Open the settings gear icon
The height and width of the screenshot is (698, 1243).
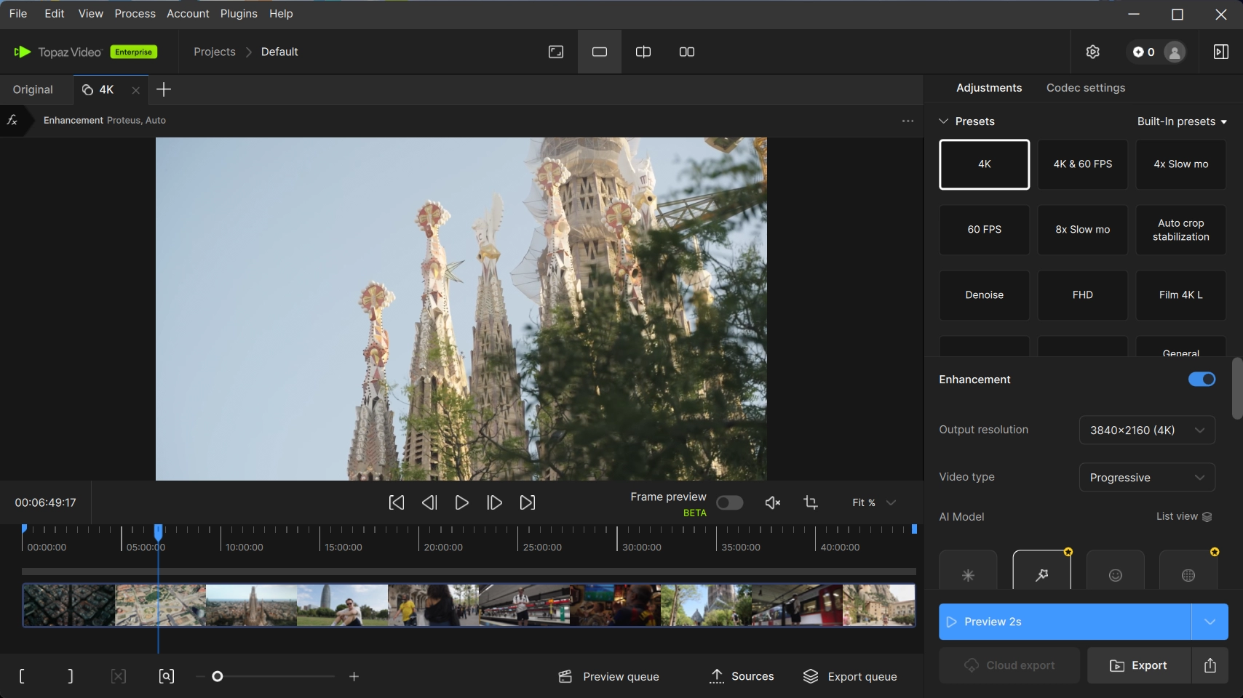[x=1092, y=52]
